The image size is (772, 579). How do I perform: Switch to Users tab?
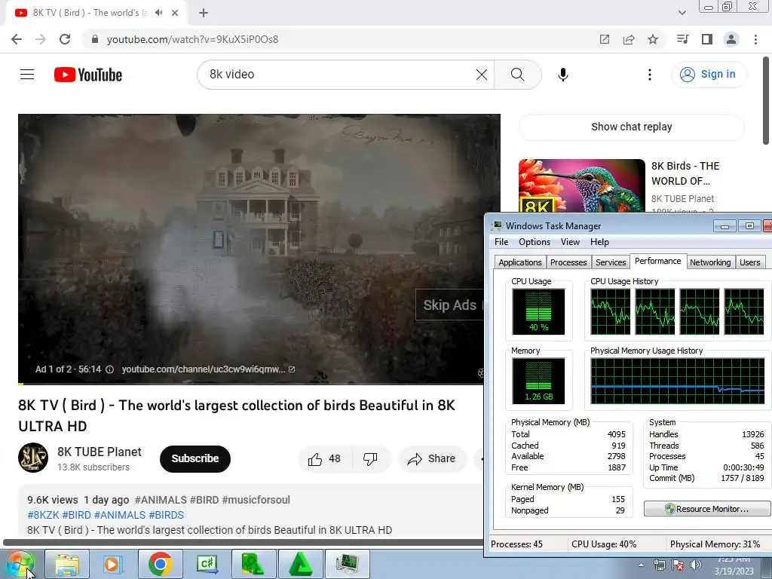pos(750,262)
